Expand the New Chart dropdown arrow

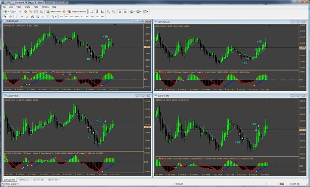(8, 12)
